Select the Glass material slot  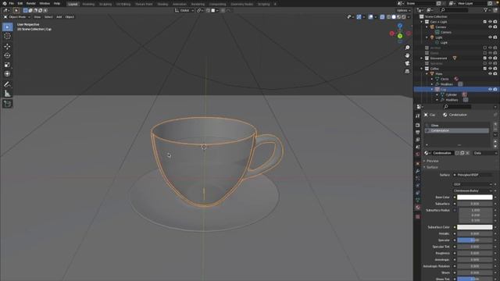456,126
